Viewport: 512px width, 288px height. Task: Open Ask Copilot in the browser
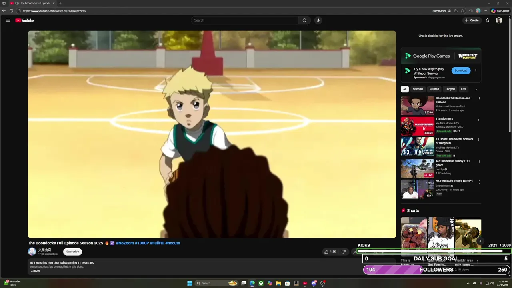[500, 11]
